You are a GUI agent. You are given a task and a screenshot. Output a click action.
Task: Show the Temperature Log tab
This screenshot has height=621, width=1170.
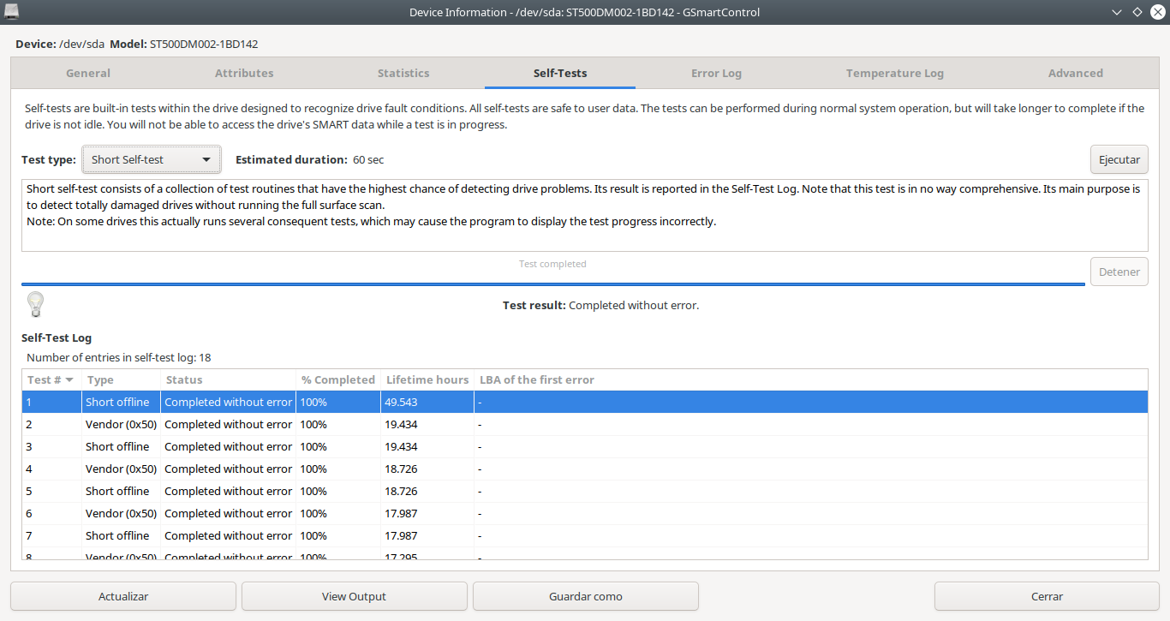894,73
